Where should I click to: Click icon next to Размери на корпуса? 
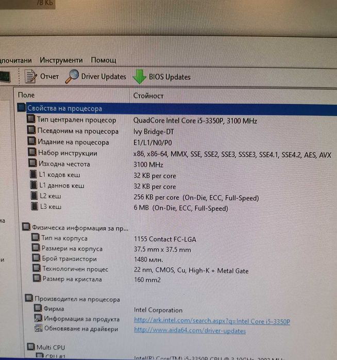pos(36,247)
